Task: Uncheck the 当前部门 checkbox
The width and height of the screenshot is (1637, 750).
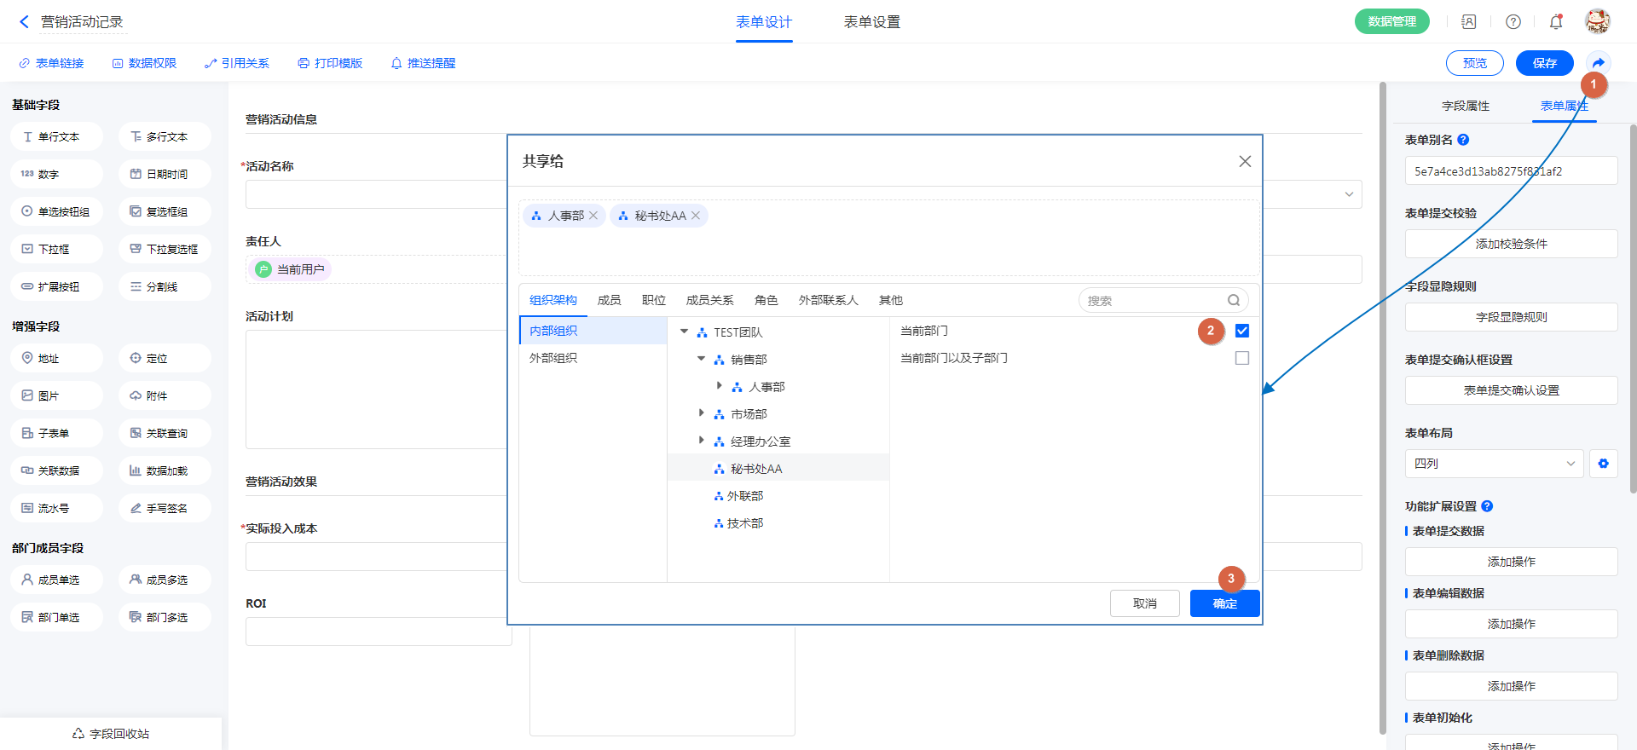Action: click(1242, 331)
